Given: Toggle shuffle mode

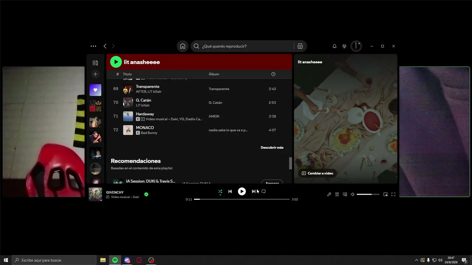Looking at the screenshot, I should coord(220,191).
